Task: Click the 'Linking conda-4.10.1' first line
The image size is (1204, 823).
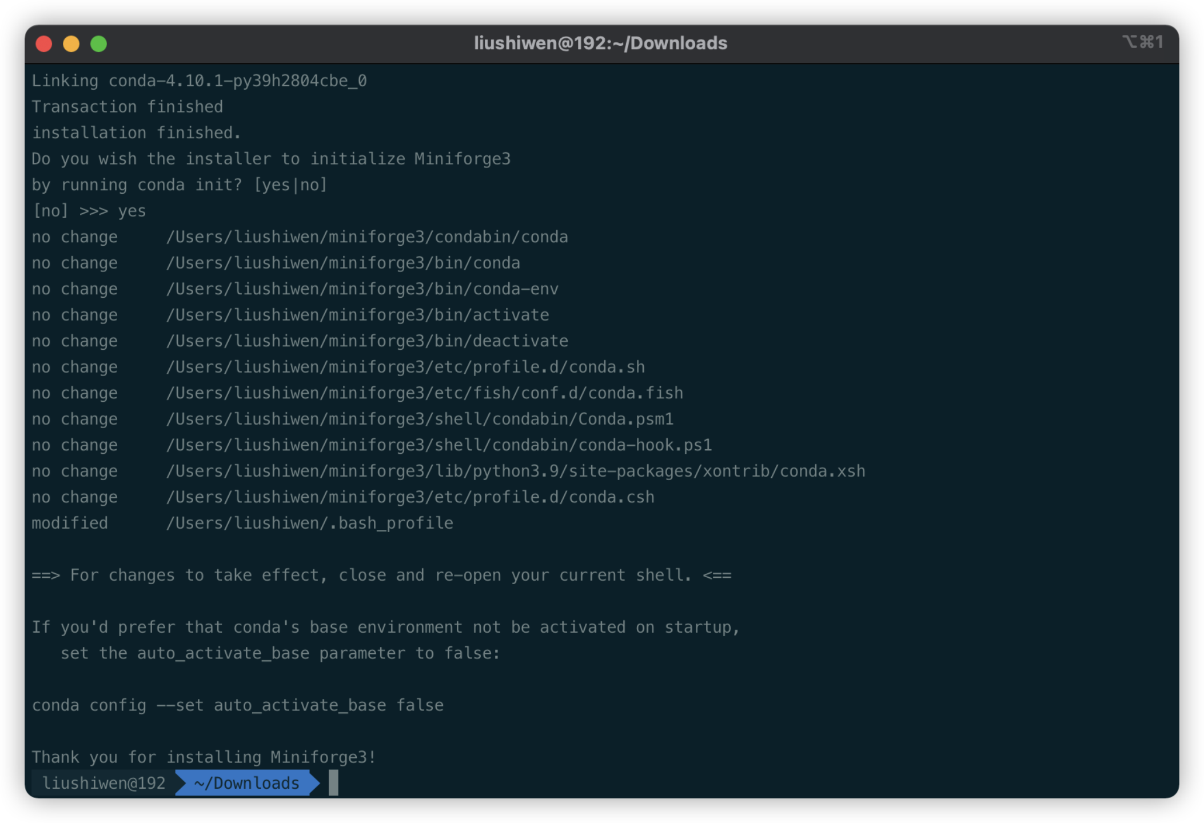Action: coord(199,81)
